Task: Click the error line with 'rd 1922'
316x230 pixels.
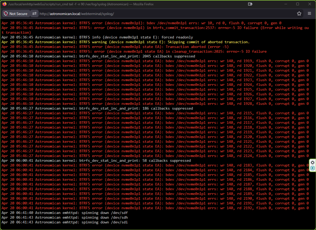Action: (x=155, y=75)
